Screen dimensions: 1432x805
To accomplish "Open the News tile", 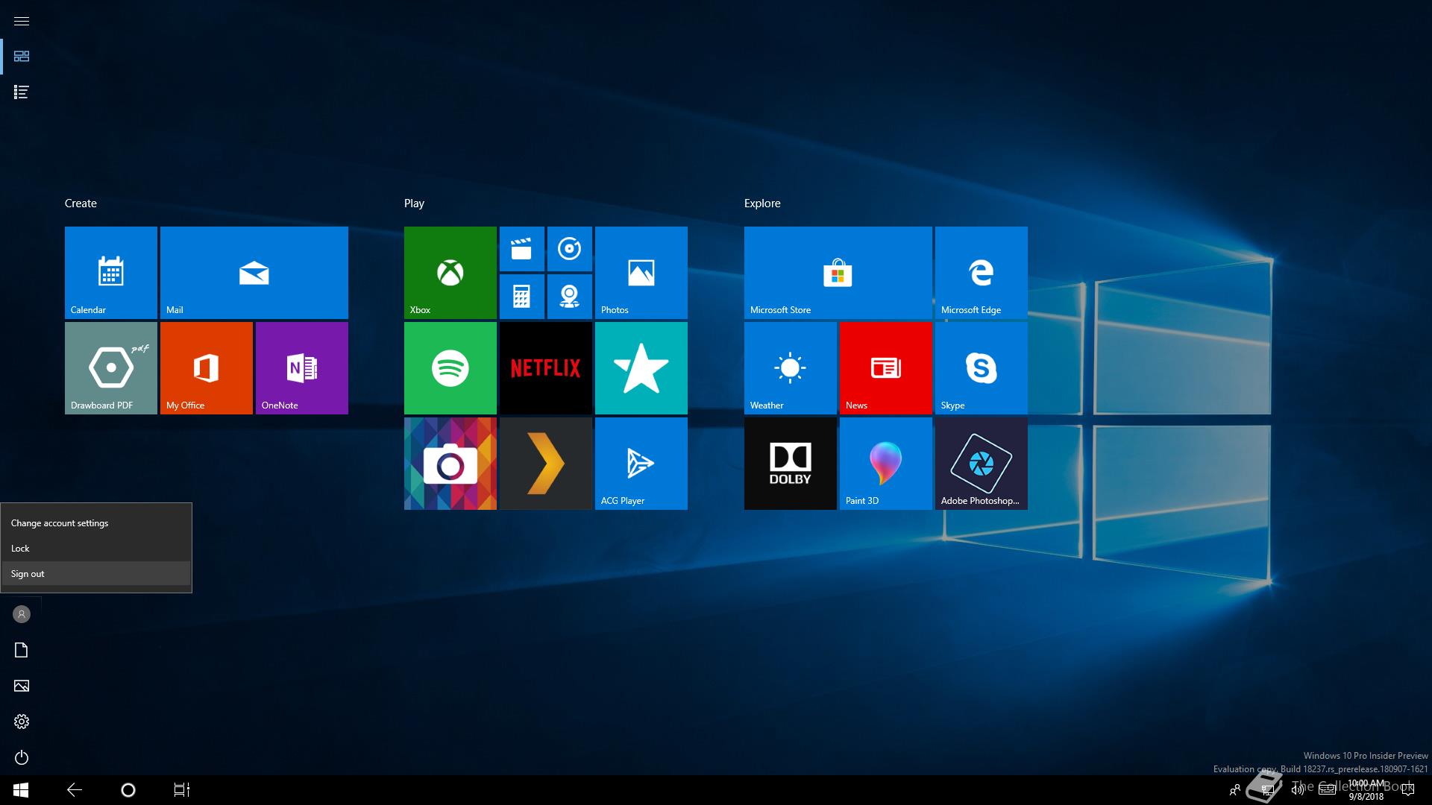I will click(886, 368).
